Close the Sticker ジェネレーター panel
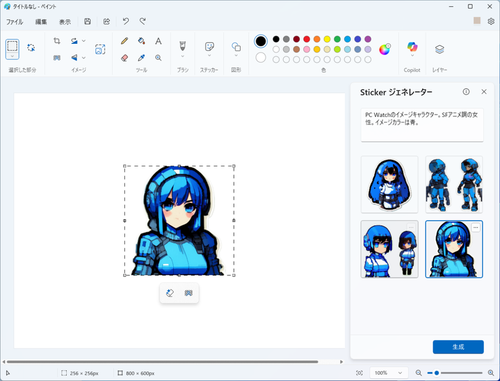The image size is (500, 381). click(484, 91)
